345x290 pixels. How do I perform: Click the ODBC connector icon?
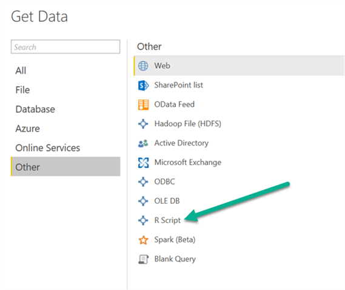(143, 182)
